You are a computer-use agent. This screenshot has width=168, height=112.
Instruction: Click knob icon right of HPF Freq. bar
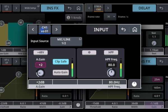(134, 84)
